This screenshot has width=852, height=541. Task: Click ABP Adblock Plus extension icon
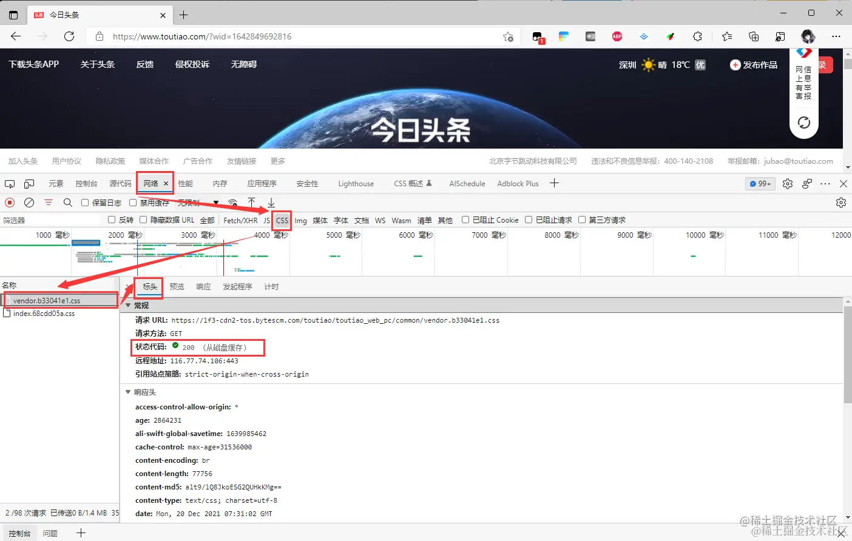[x=617, y=36]
